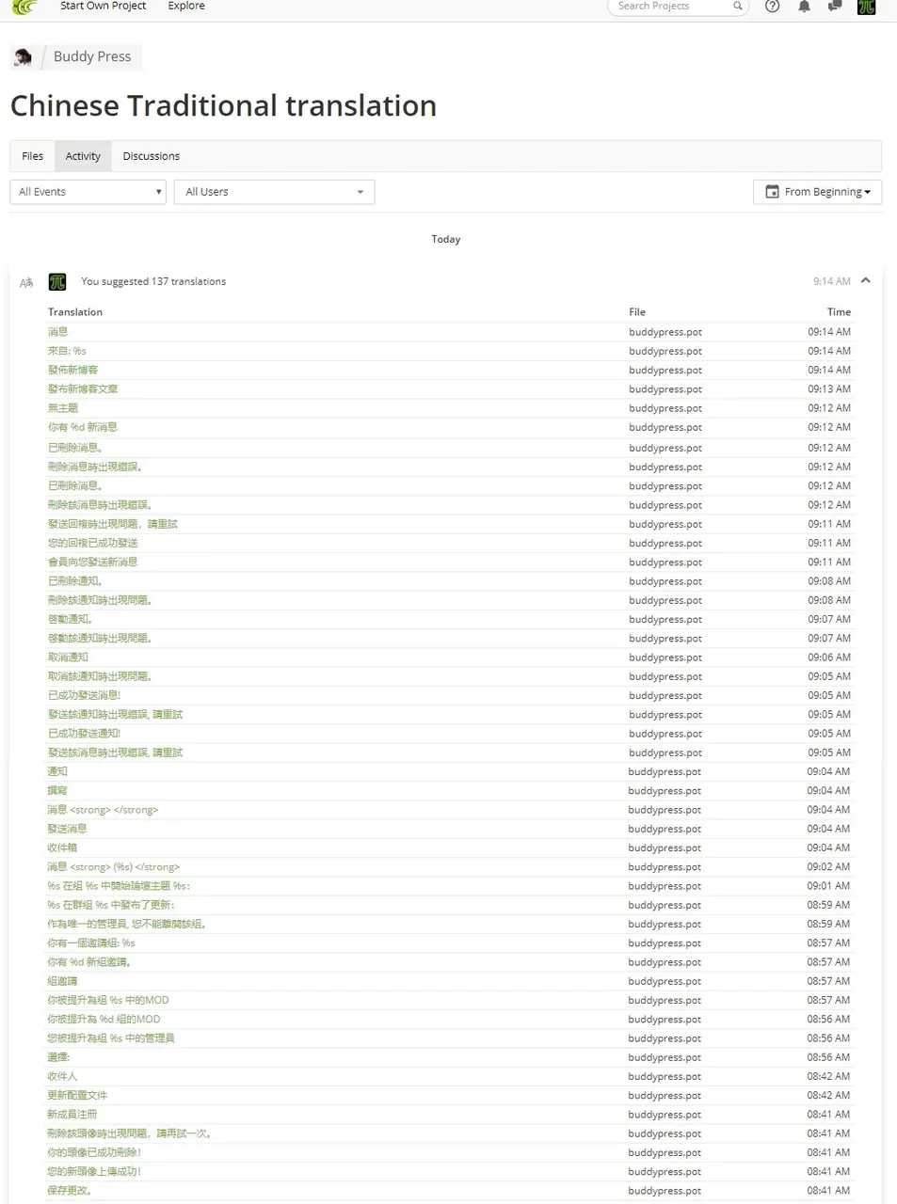This screenshot has height=1204, width=897.
Task: Open the translation '收件人'
Action: click(62, 1076)
